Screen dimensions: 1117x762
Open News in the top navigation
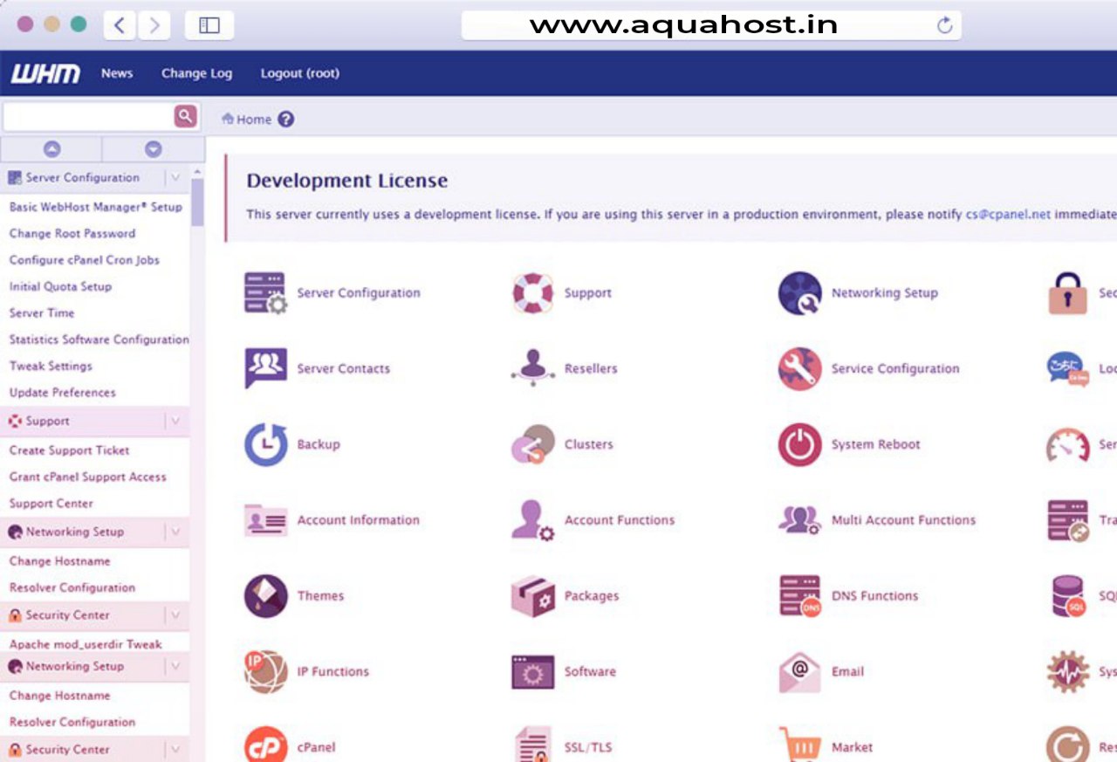116,73
